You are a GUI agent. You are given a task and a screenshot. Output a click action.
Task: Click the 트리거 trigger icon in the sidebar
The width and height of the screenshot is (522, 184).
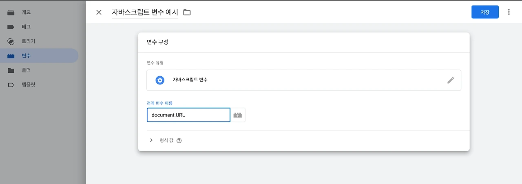[11, 41]
